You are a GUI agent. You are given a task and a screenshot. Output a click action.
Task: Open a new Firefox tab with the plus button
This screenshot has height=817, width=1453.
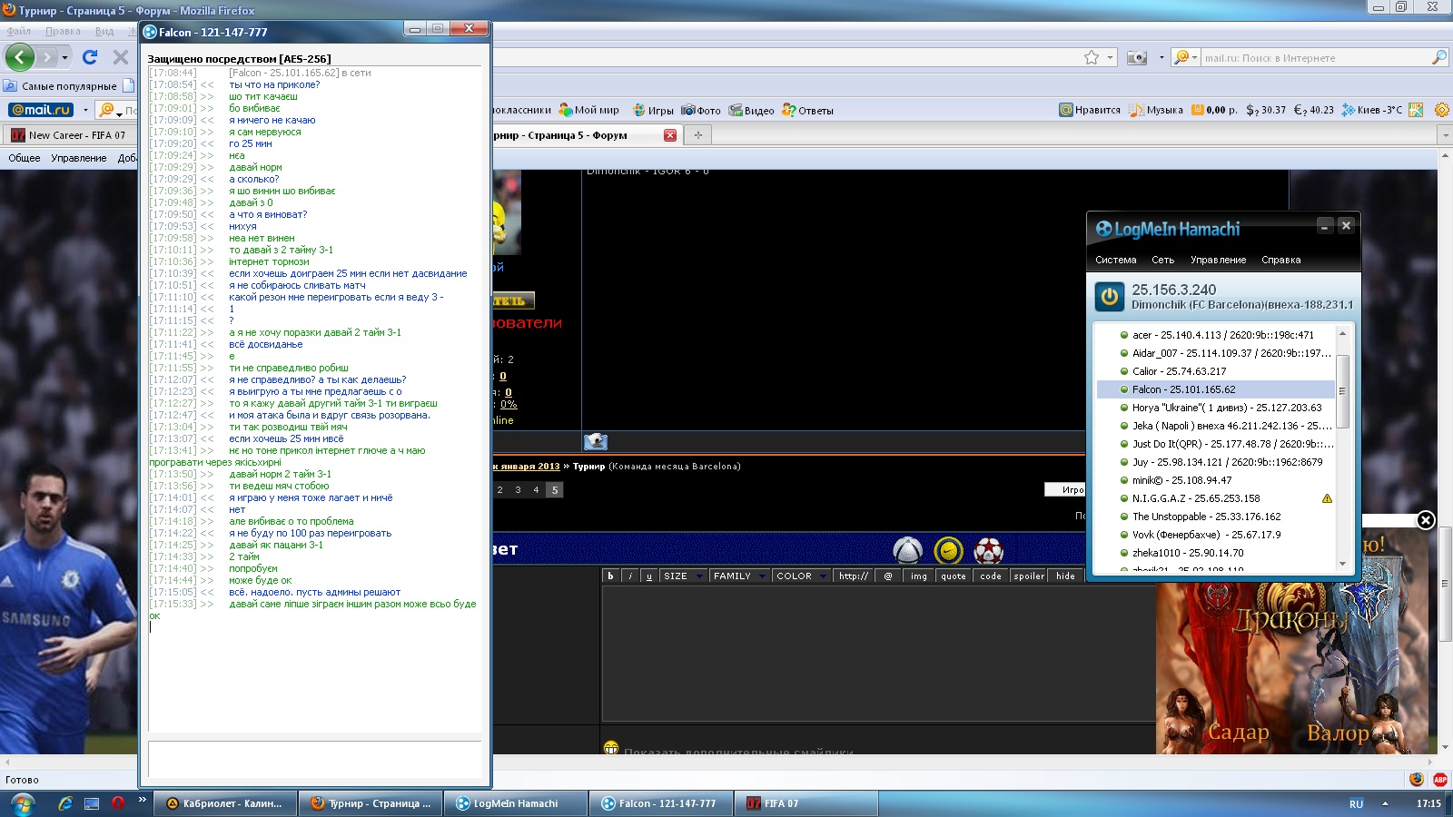[x=698, y=135]
